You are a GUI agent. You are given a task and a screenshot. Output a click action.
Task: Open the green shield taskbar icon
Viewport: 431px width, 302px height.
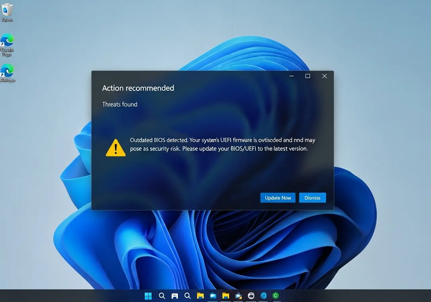point(276,296)
